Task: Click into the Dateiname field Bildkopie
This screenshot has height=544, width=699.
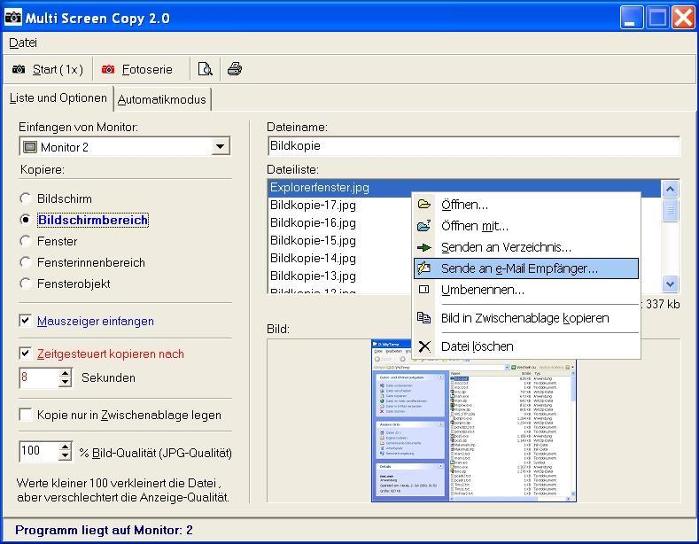Action: [x=474, y=146]
